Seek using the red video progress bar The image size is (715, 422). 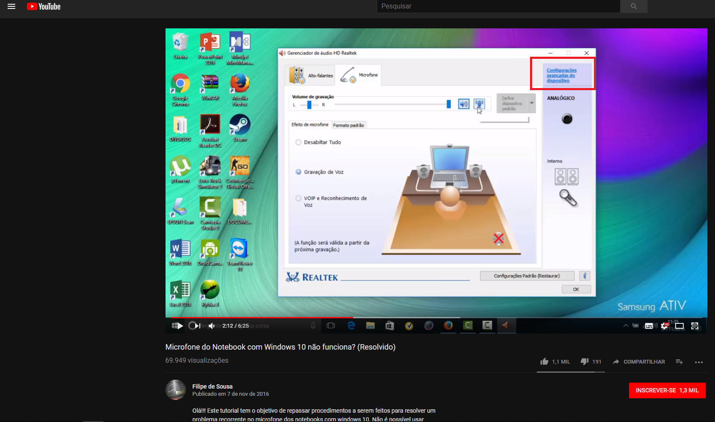pyautogui.click(x=262, y=317)
